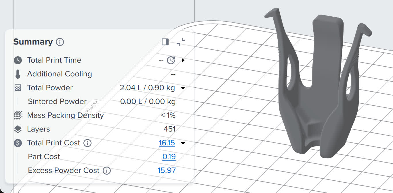Viewport: 393px width, 193px height.
Task: Click the Summary info icon
Action: [60, 42]
